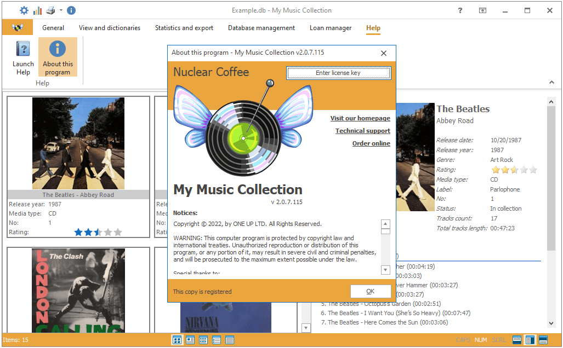Click The Beatles - Abbey Road card title
Screen dimensions: 563x348
click(78, 195)
